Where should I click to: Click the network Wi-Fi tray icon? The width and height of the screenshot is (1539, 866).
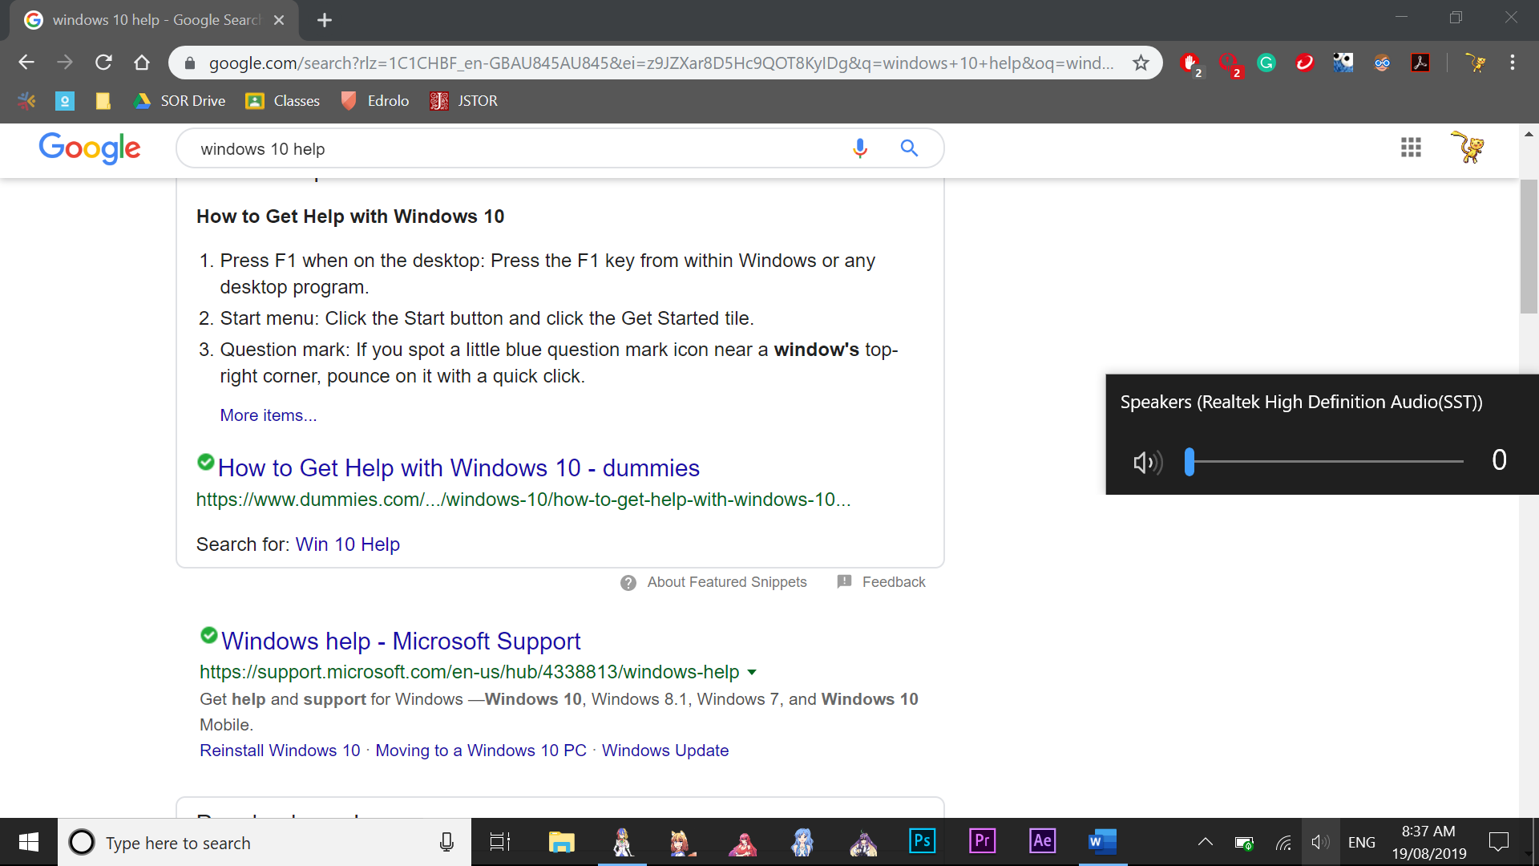click(1283, 843)
